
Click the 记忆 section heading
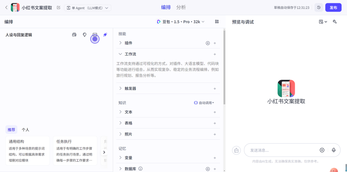[122, 148]
